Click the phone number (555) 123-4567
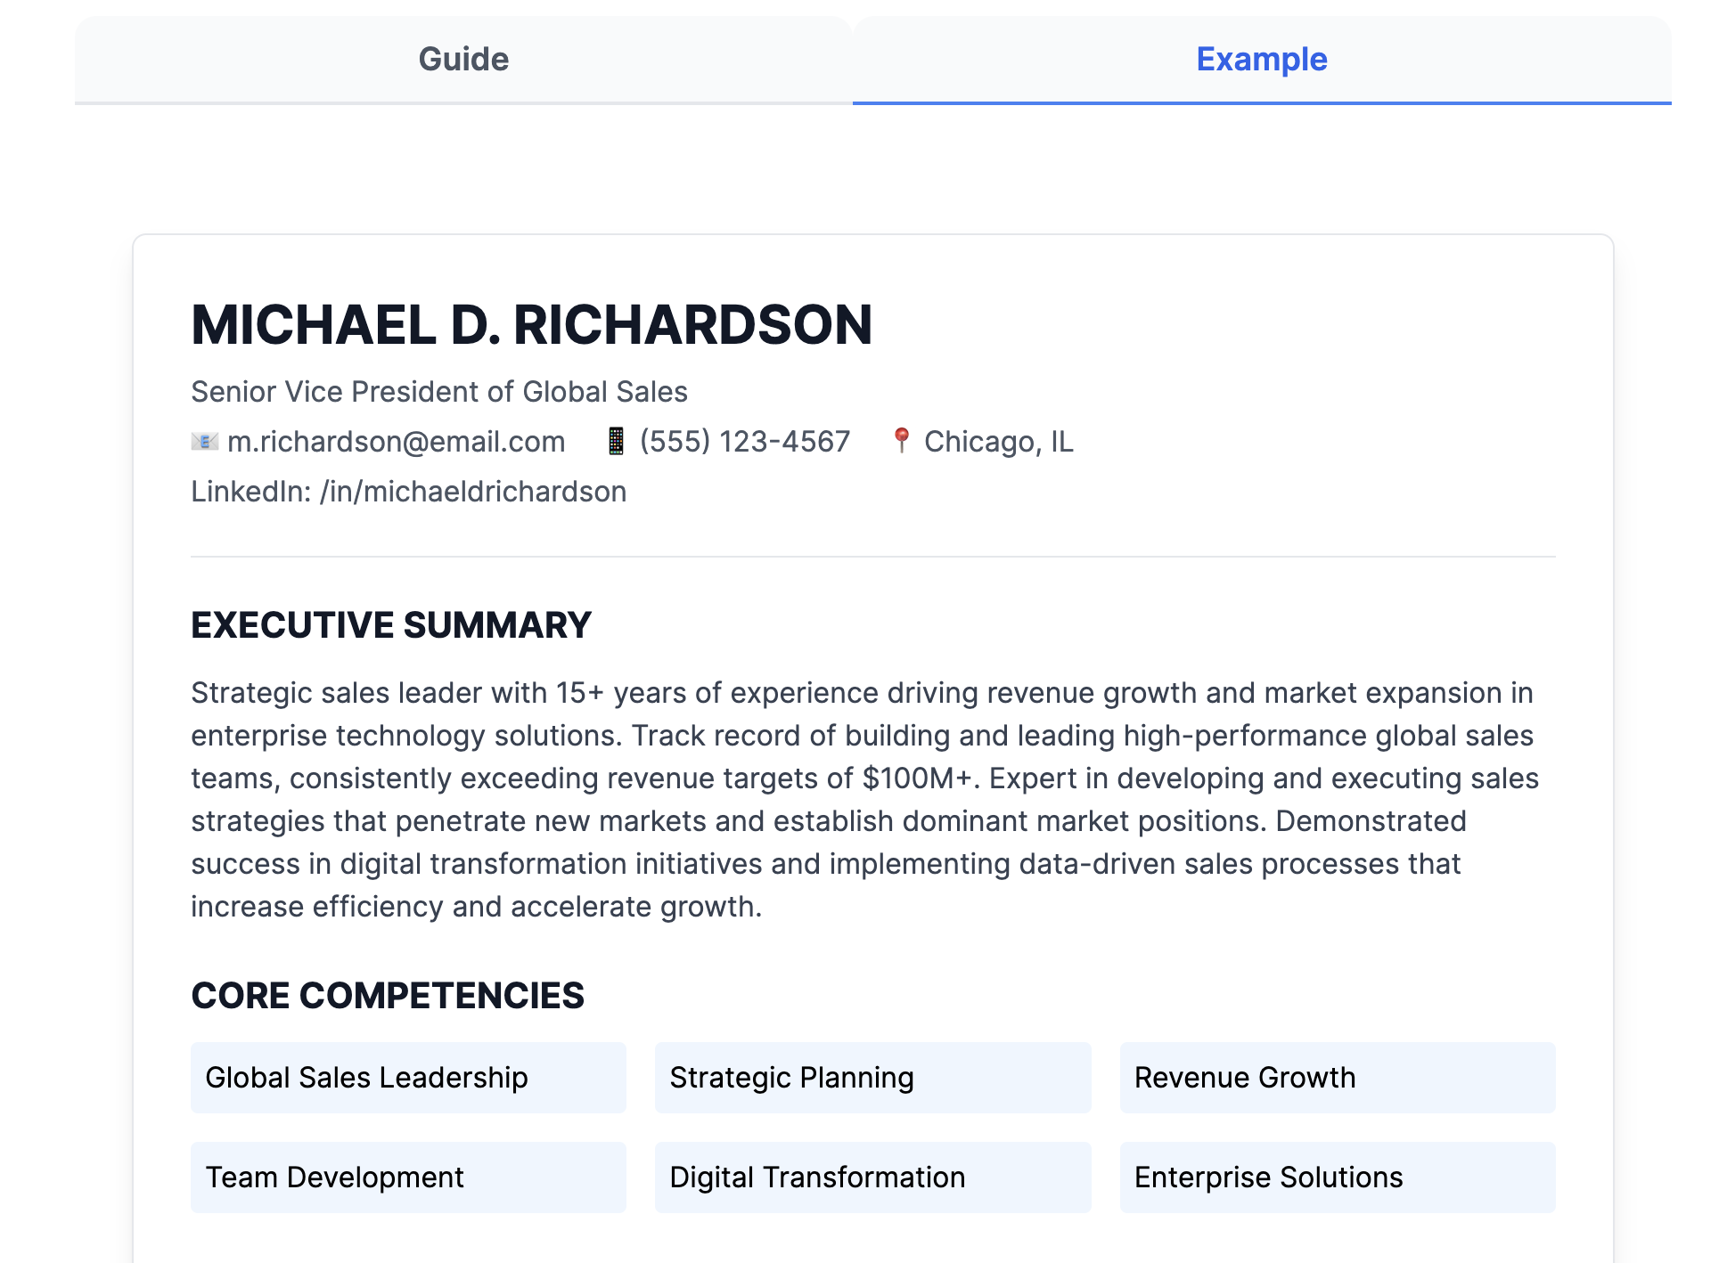 click(x=745, y=442)
